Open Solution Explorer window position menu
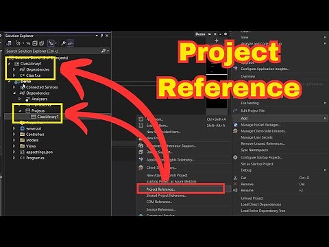This screenshot has height=247, width=329. point(97,36)
